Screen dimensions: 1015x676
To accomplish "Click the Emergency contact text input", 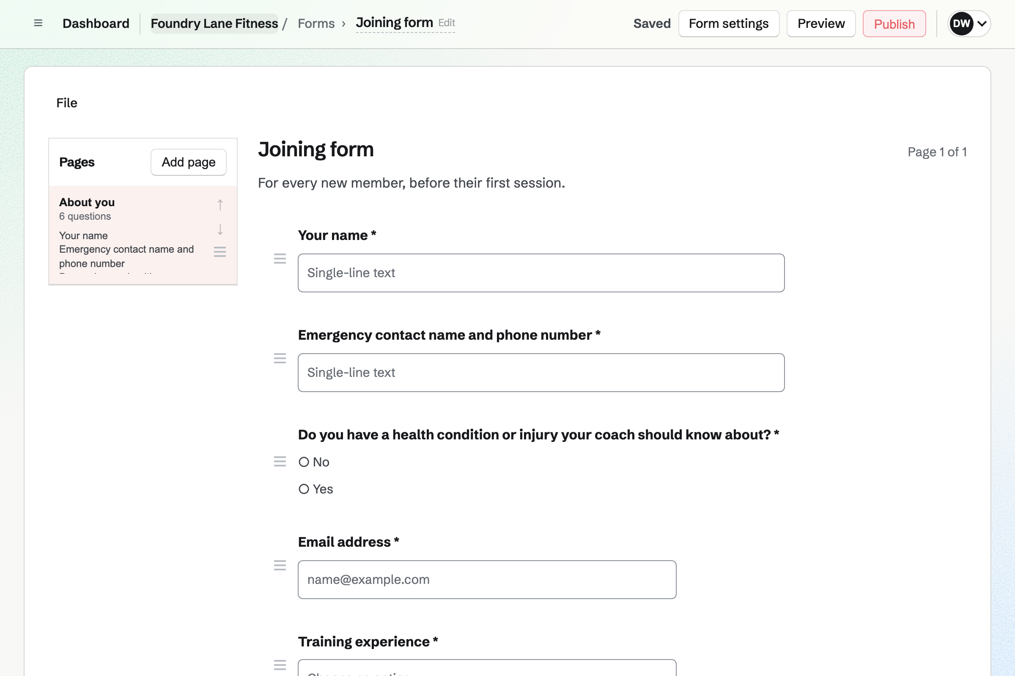I will [x=541, y=373].
